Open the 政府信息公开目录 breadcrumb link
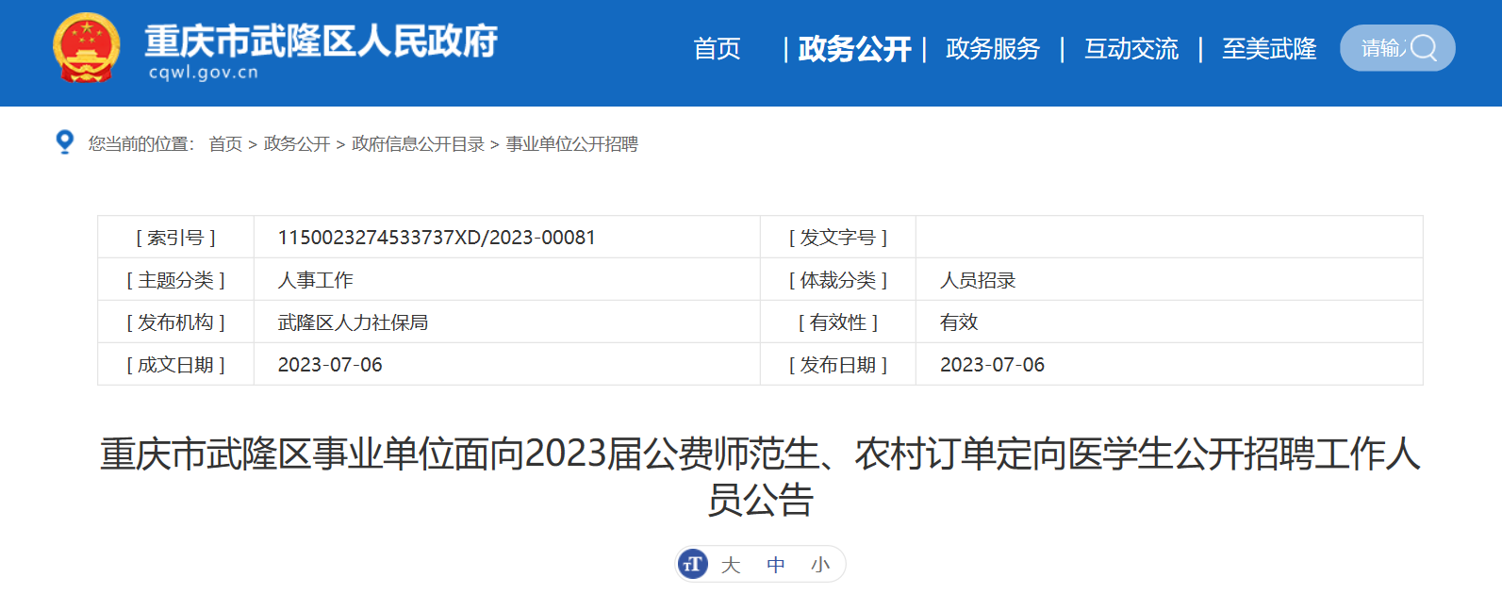The width and height of the screenshot is (1502, 594). pos(418,144)
